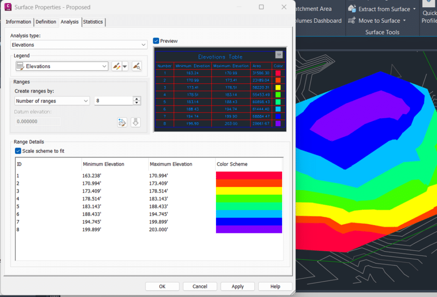Click the Datum elevation field

(38, 121)
